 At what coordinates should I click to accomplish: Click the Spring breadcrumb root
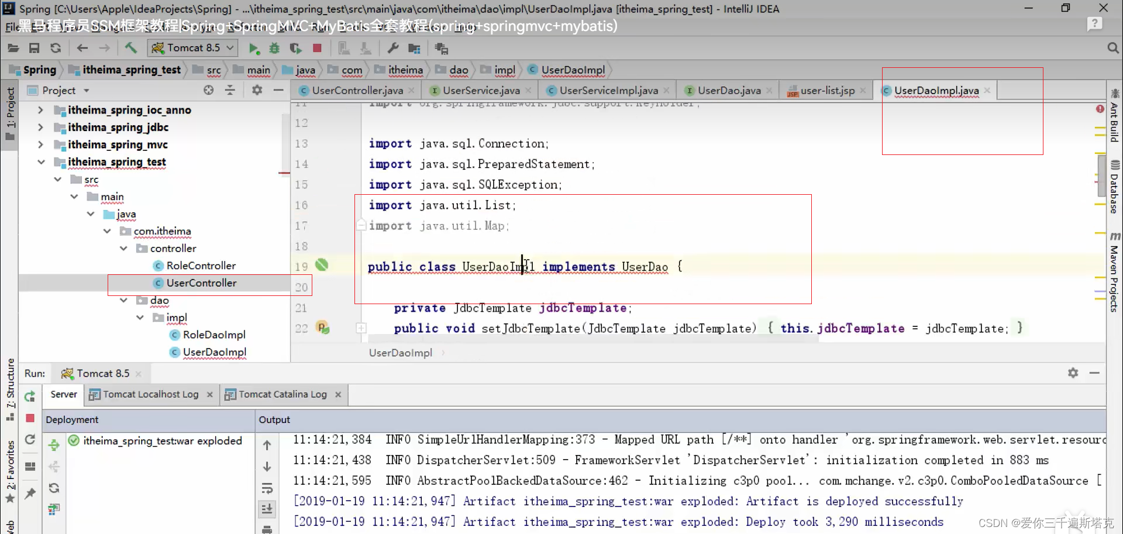point(39,70)
